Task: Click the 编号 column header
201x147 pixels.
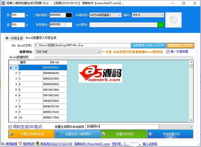Action: (31, 62)
